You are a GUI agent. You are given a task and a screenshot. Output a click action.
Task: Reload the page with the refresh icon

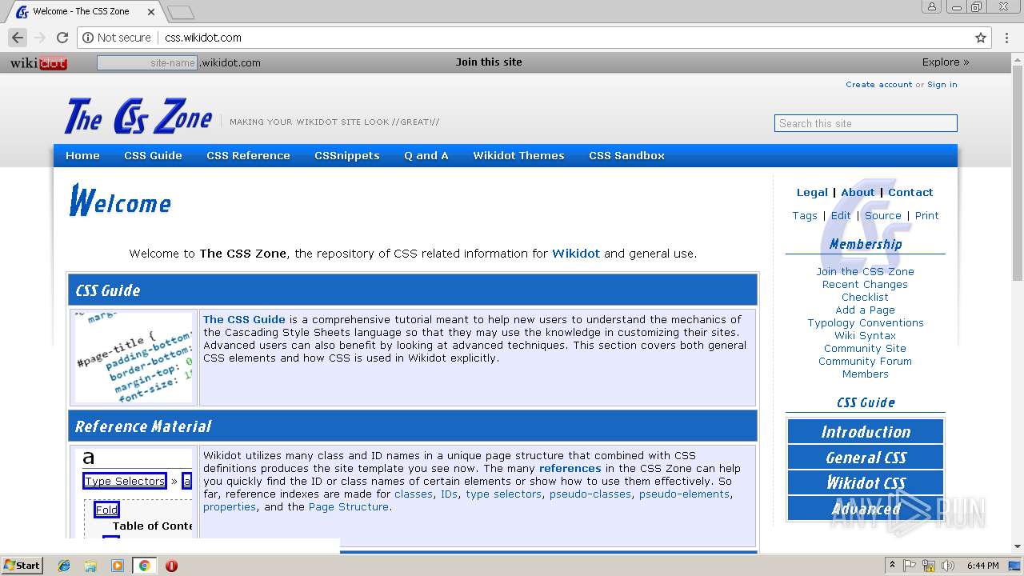(62, 38)
